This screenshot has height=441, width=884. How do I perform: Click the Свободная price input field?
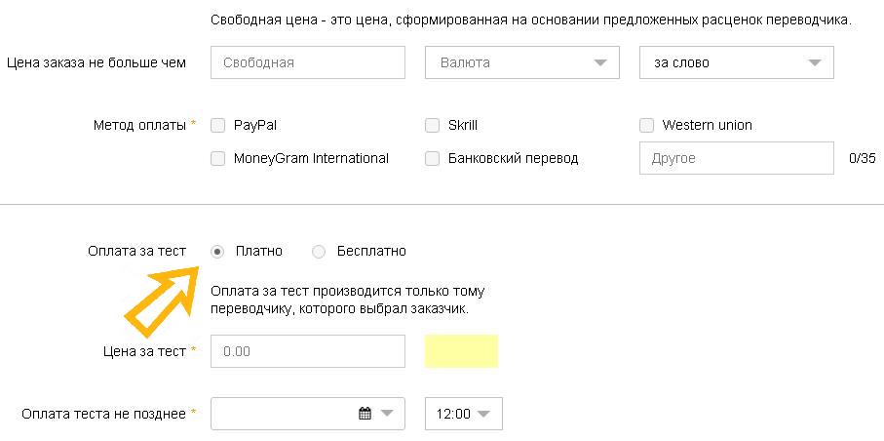(x=307, y=62)
